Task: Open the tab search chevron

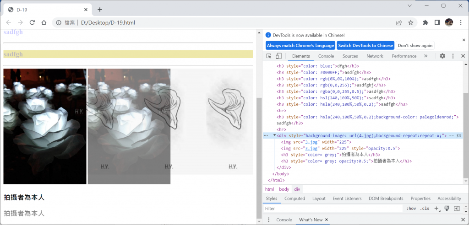Action: point(410,5)
